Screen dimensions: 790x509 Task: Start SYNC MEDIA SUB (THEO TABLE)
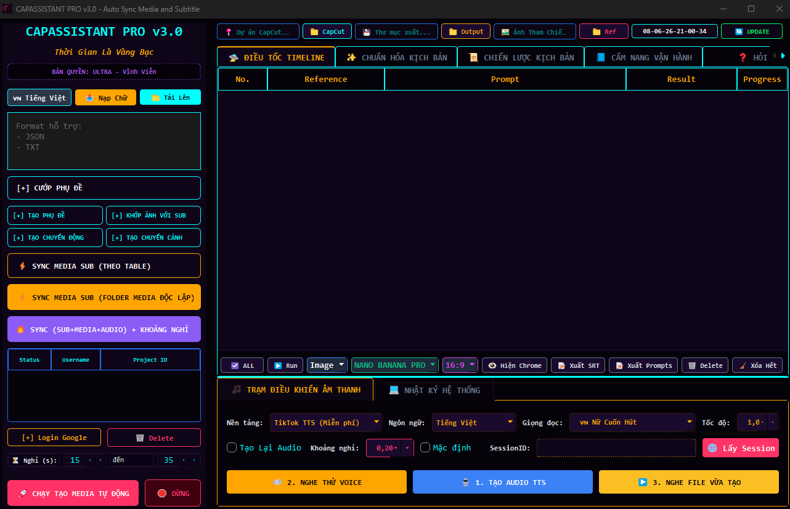point(104,266)
